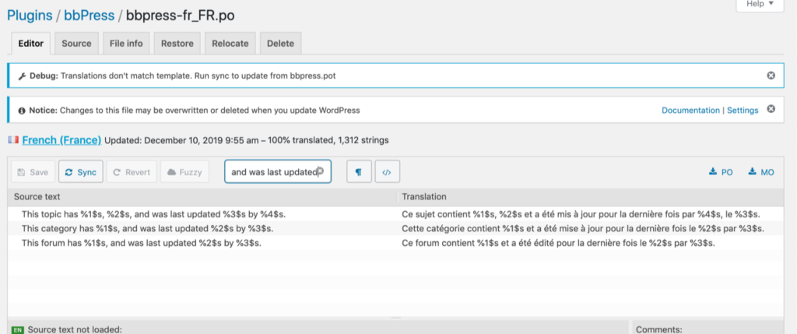
Task: Click the French (France) language link
Action: point(61,140)
